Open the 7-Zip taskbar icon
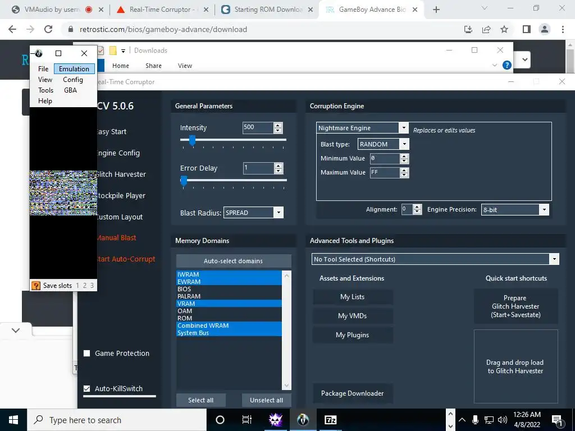This screenshot has height=431, width=575. point(330,420)
